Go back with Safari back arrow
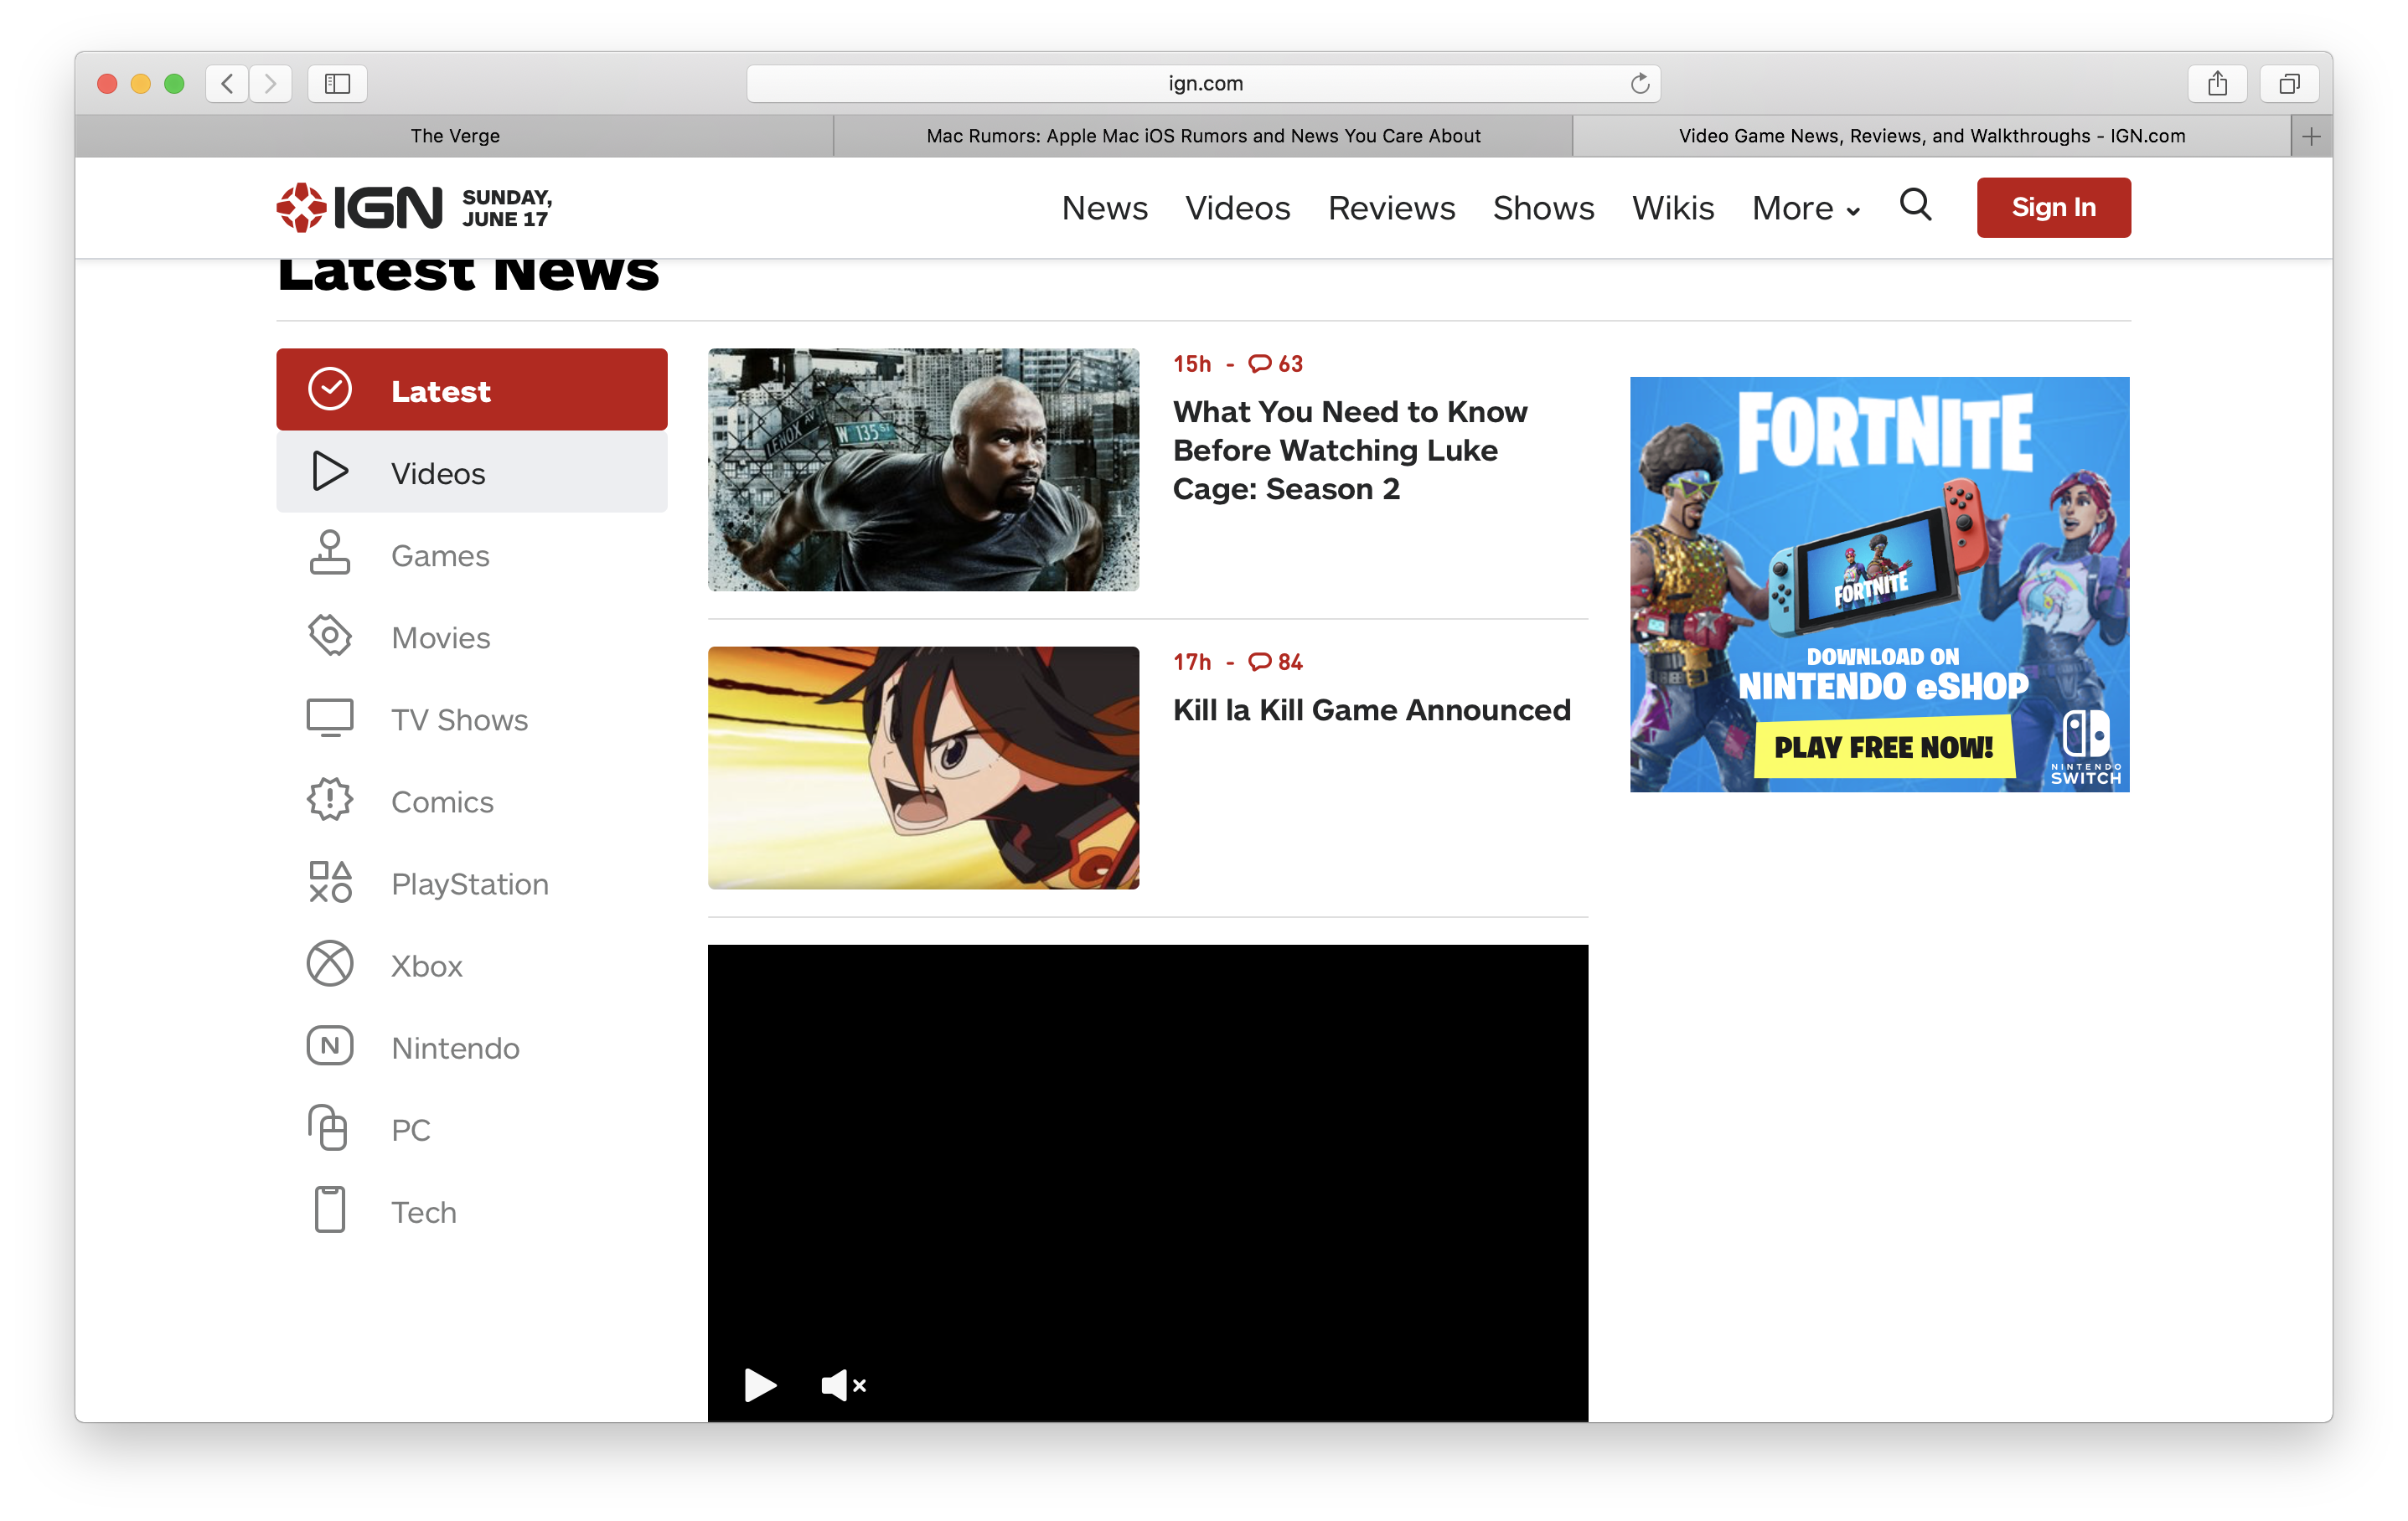The height and width of the screenshot is (1521, 2408). (228, 84)
